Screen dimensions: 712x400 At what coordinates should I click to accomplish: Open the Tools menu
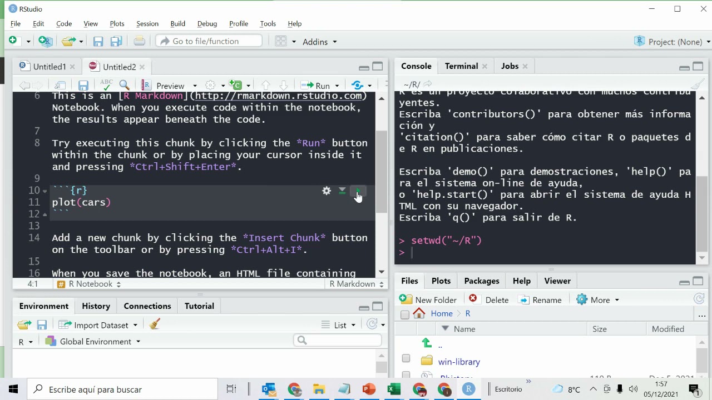pos(268,23)
